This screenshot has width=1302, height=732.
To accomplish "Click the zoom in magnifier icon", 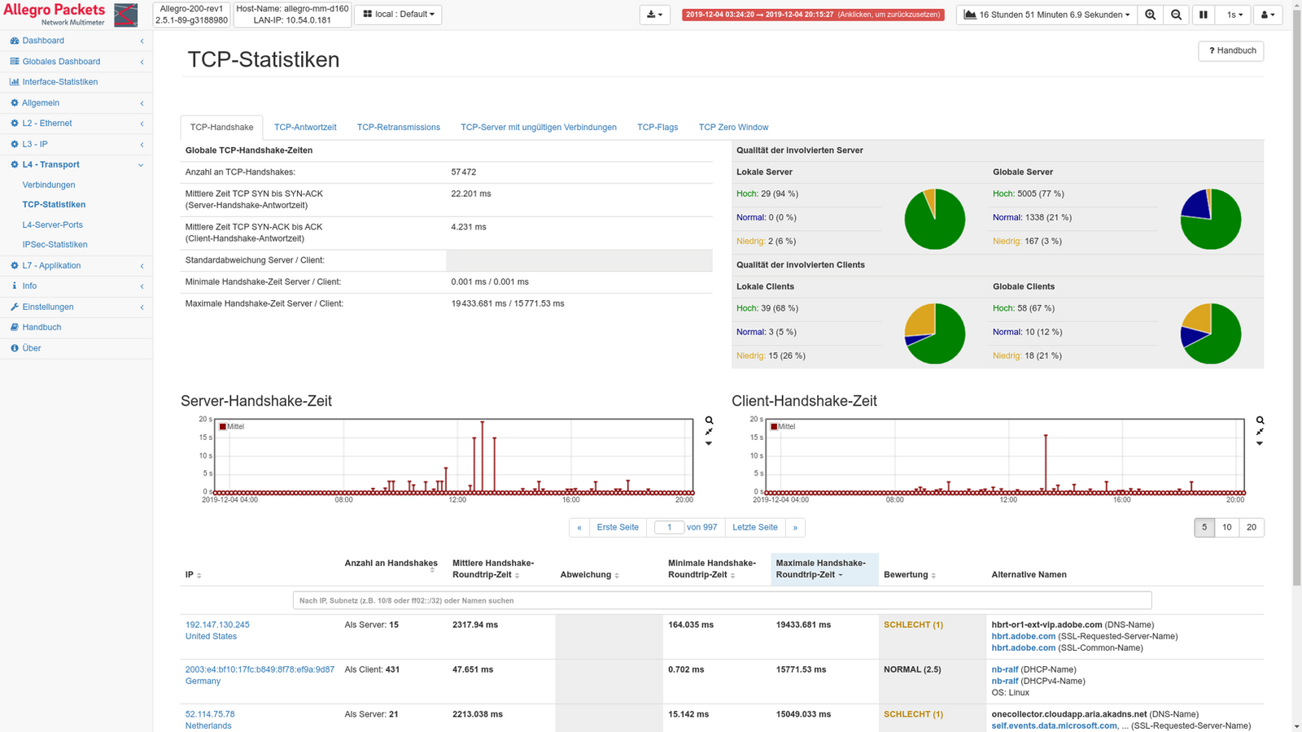I will tap(1150, 15).
